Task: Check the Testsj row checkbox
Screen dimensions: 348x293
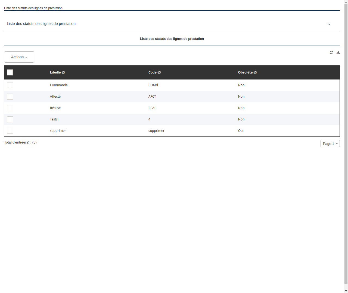Action: point(10,119)
